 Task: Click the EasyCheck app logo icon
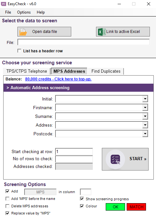coord(4,4)
